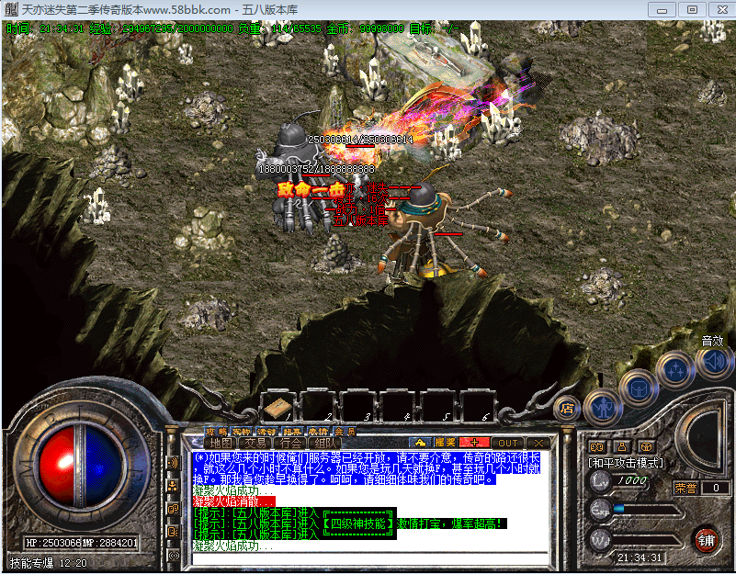Click the person icon above attack mode label
736x574 pixels.
pyautogui.click(x=621, y=446)
